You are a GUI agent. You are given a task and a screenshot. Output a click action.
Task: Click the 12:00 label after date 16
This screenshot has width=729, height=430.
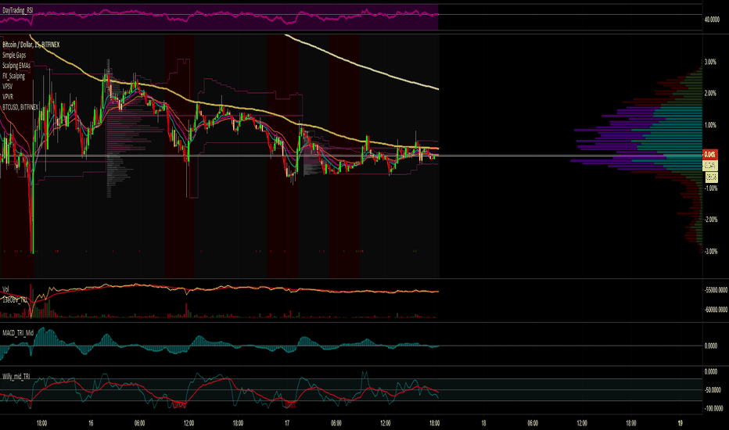[x=189, y=423]
